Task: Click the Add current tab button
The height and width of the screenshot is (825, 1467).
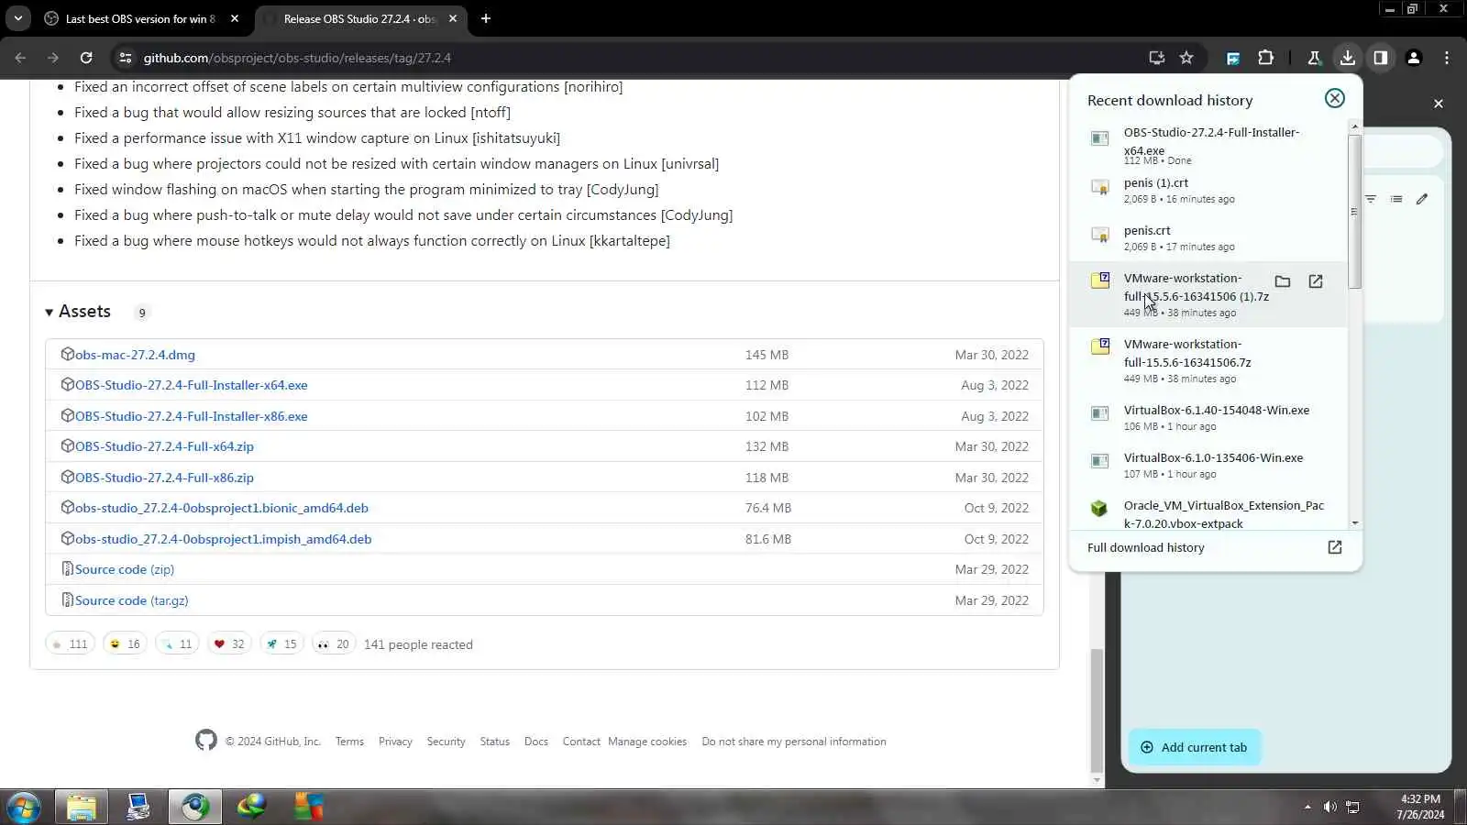Action: tap(1195, 747)
